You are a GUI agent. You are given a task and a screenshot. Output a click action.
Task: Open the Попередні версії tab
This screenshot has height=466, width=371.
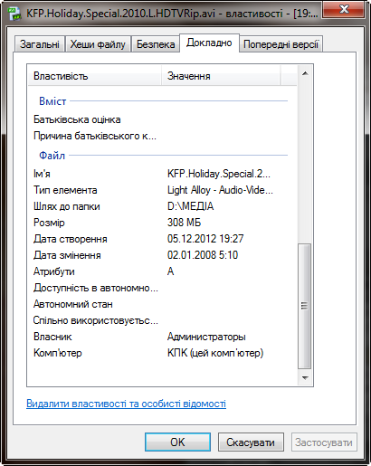[281, 44]
